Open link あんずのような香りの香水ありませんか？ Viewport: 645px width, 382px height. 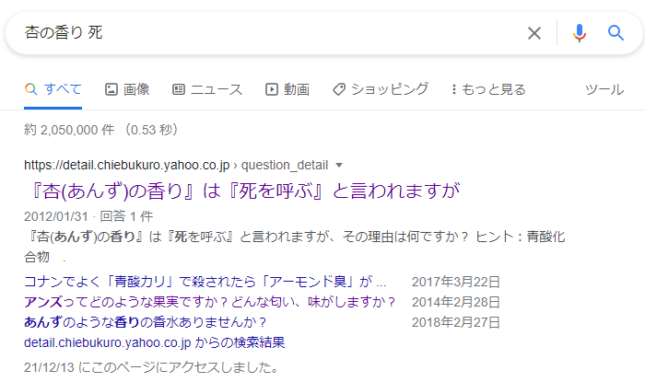coord(145,322)
